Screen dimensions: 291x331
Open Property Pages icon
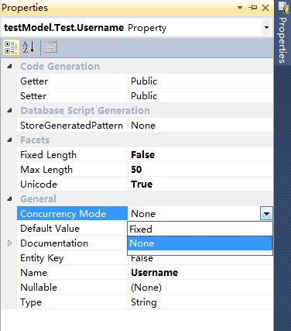pos(51,47)
